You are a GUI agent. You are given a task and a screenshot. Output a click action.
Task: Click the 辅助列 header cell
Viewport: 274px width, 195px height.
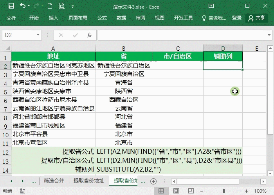[223, 56]
